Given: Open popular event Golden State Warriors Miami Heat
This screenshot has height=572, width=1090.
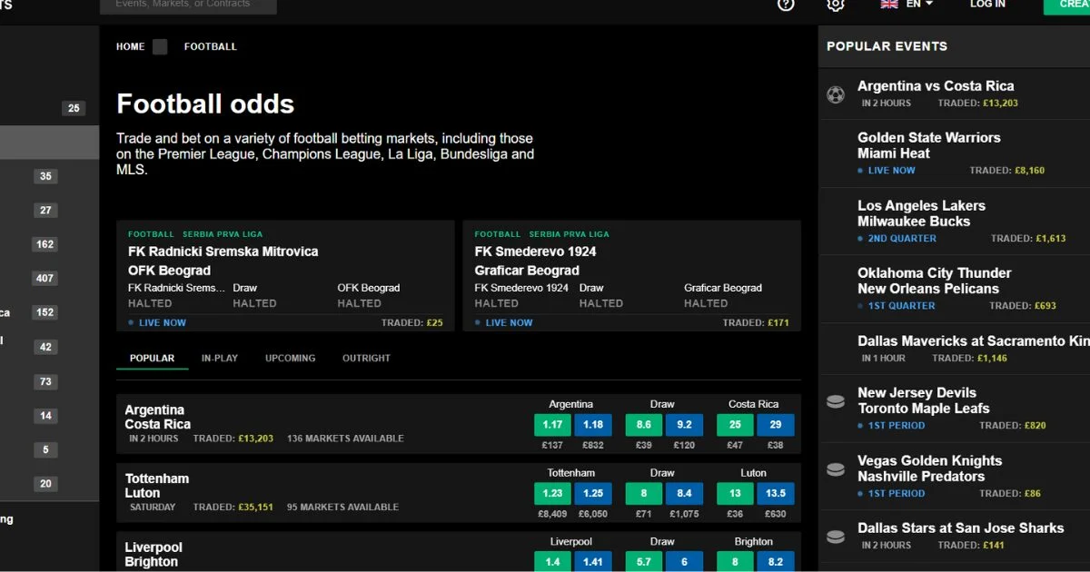Looking at the screenshot, I should [929, 145].
